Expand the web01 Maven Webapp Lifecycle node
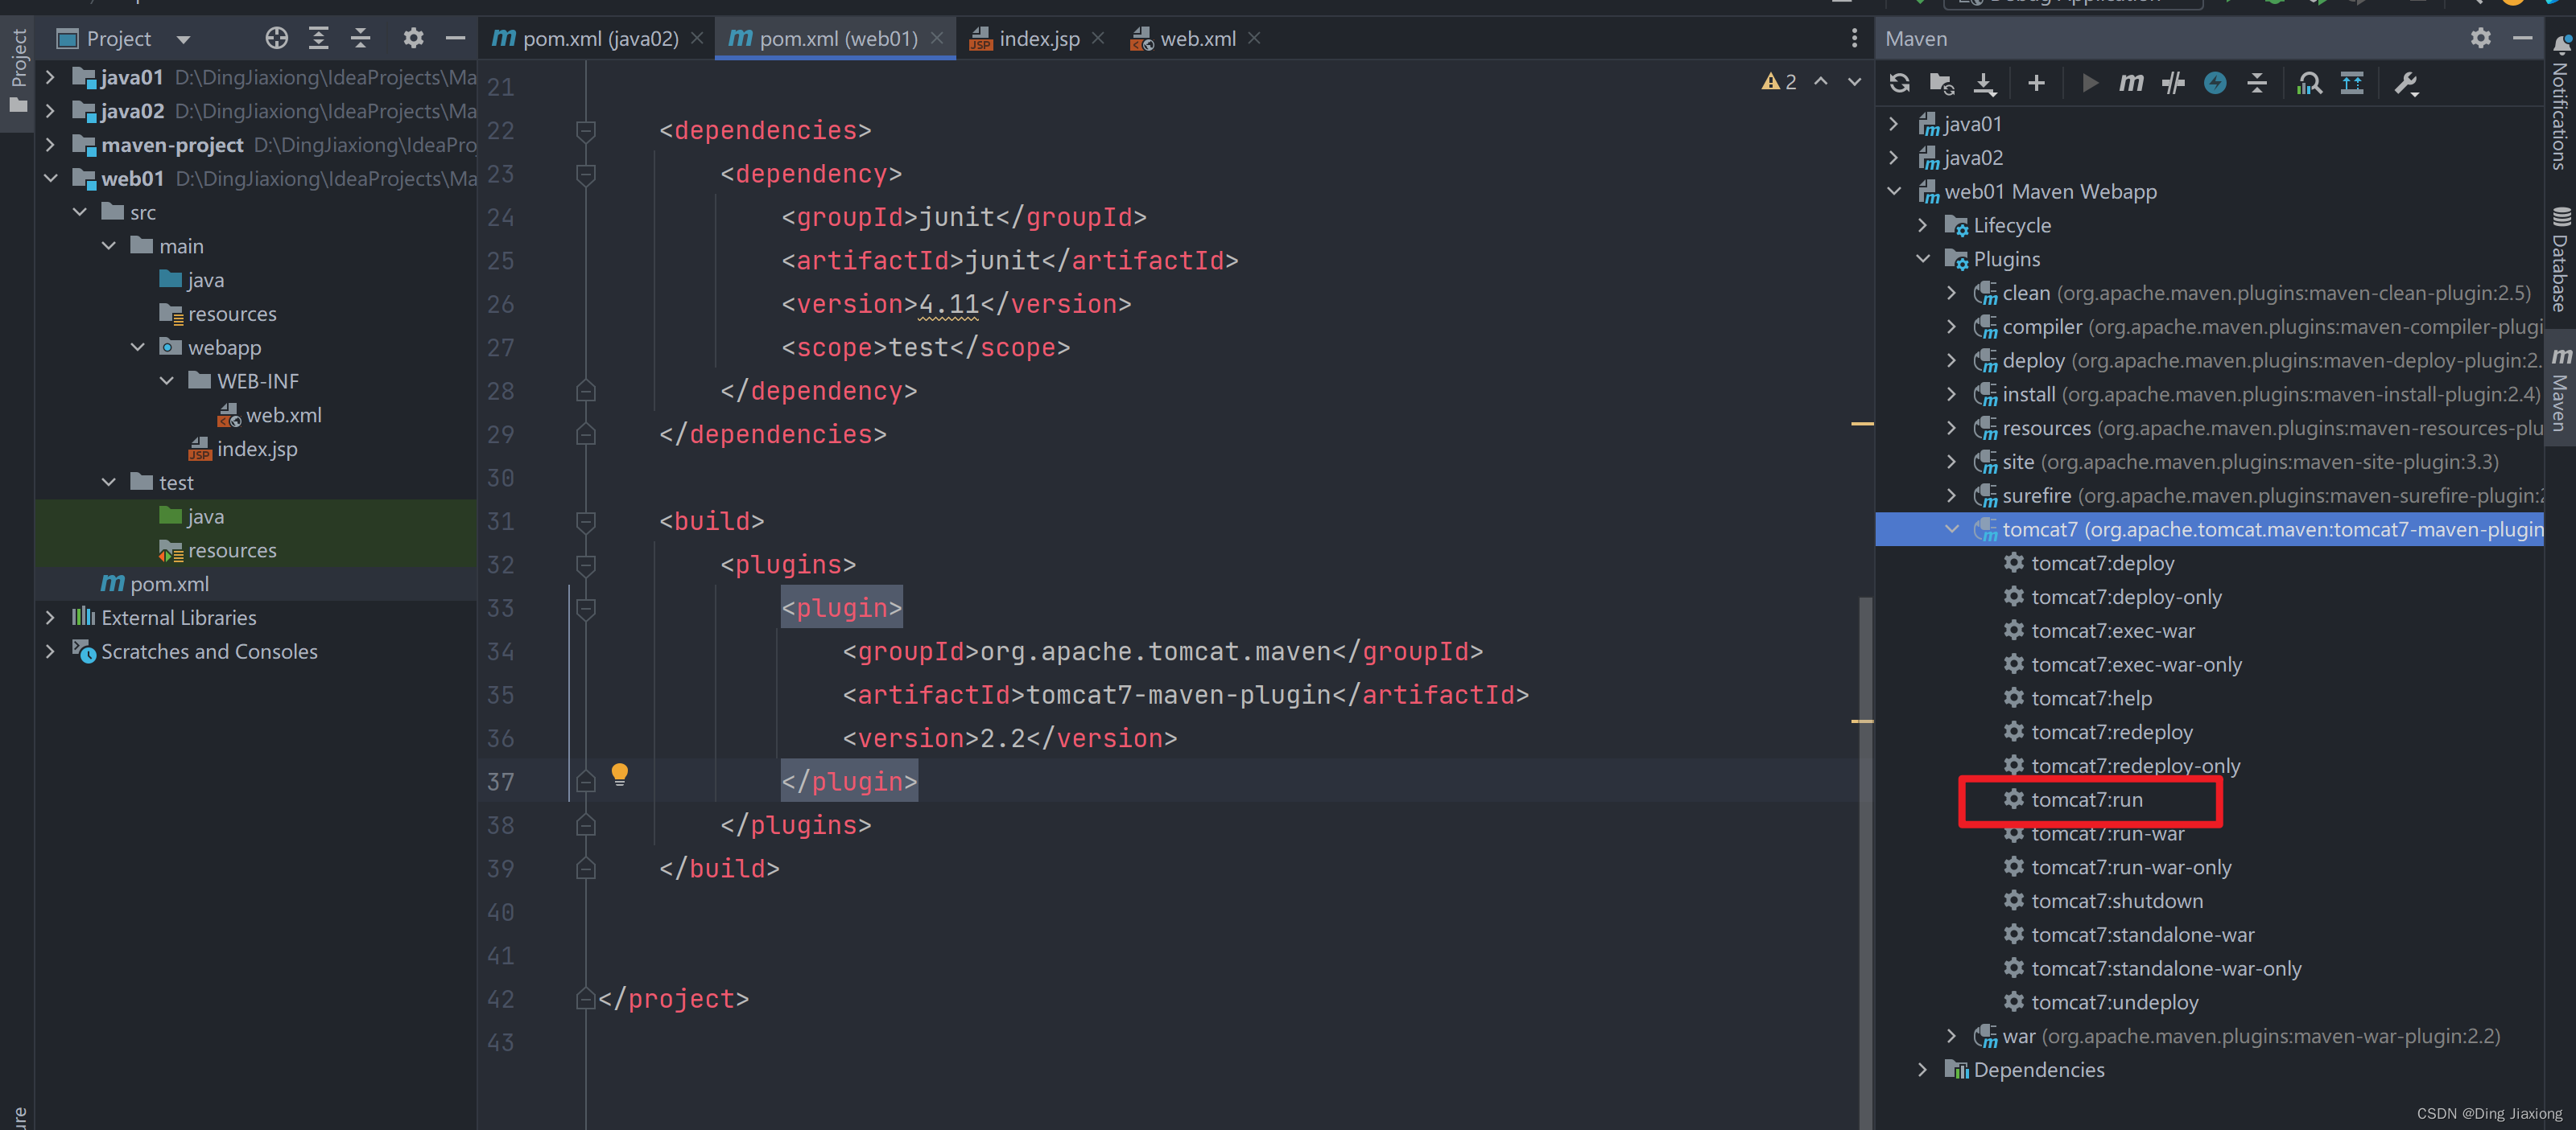The image size is (2576, 1130). [1930, 225]
